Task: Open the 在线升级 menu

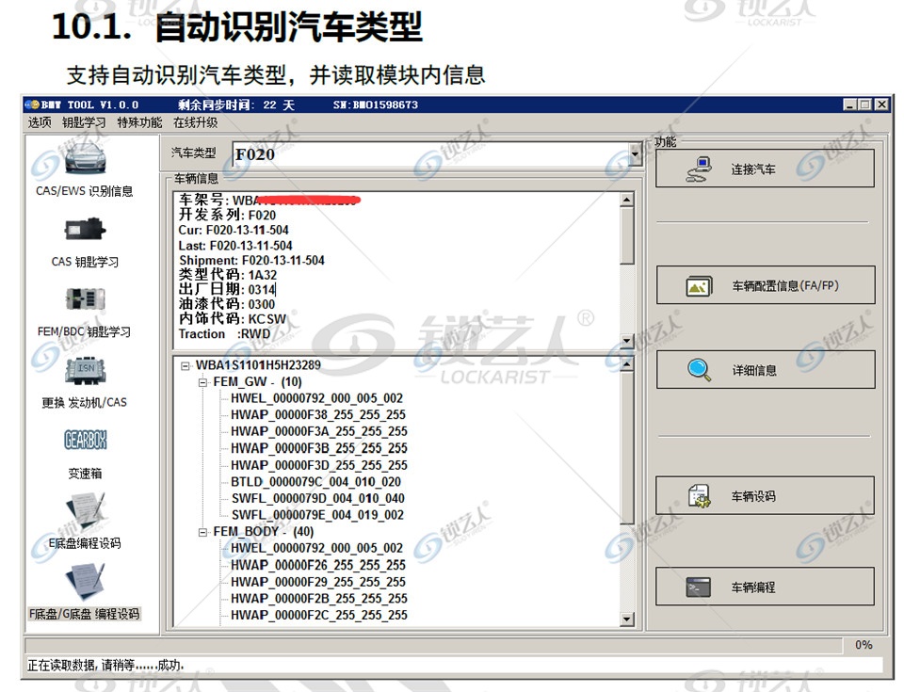Action: [196, 122]
